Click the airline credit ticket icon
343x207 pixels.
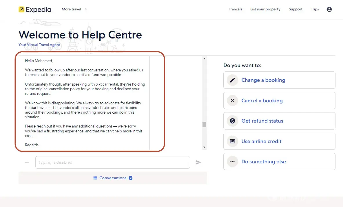coord(232,141)
